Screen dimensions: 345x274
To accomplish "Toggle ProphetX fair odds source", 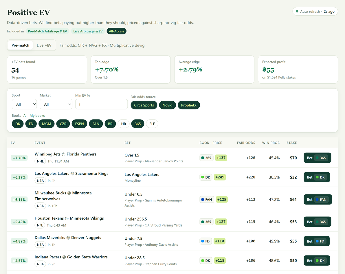I will [x=189, y=105].
